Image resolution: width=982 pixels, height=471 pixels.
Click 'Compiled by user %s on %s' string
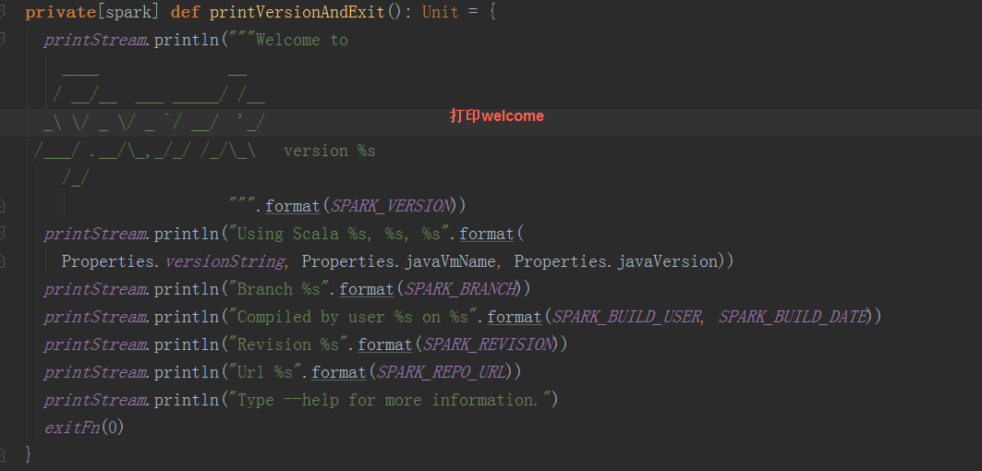tap(353, 317)
